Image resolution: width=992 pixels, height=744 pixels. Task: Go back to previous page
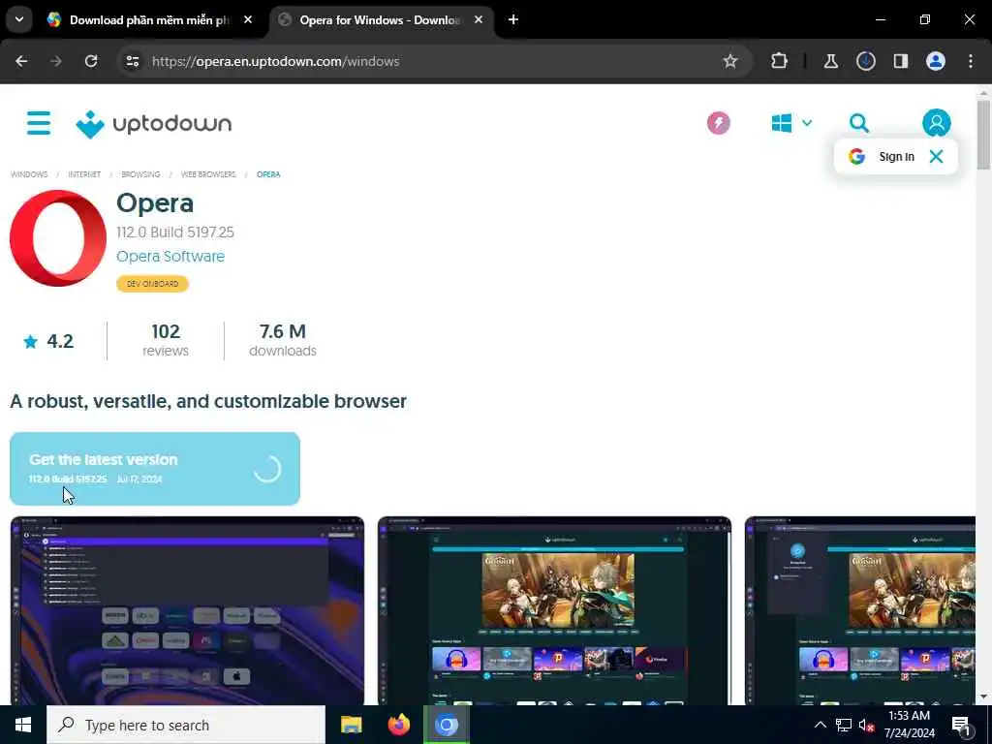click(x=21, y=61)
